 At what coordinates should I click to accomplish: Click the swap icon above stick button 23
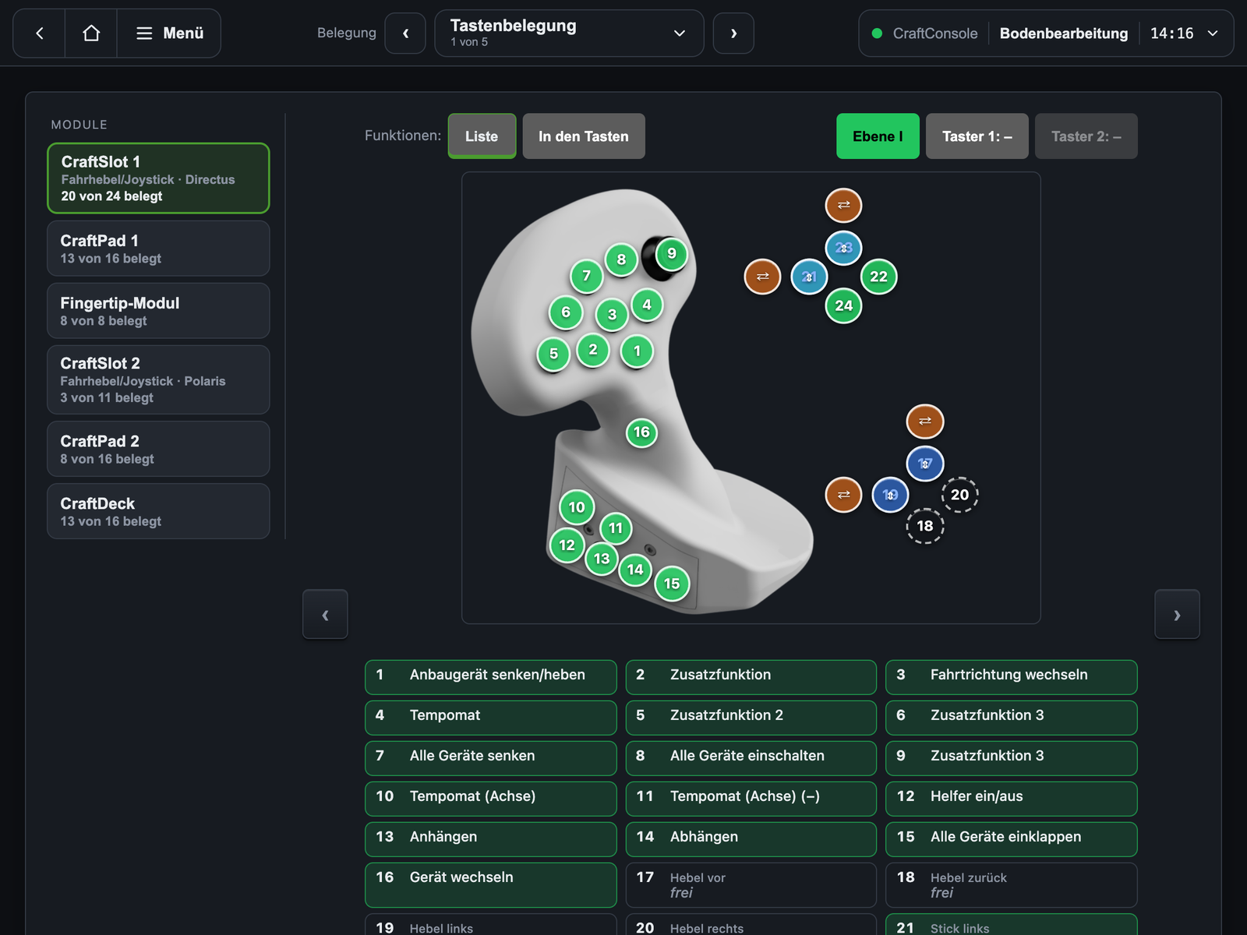click(843, 206)
